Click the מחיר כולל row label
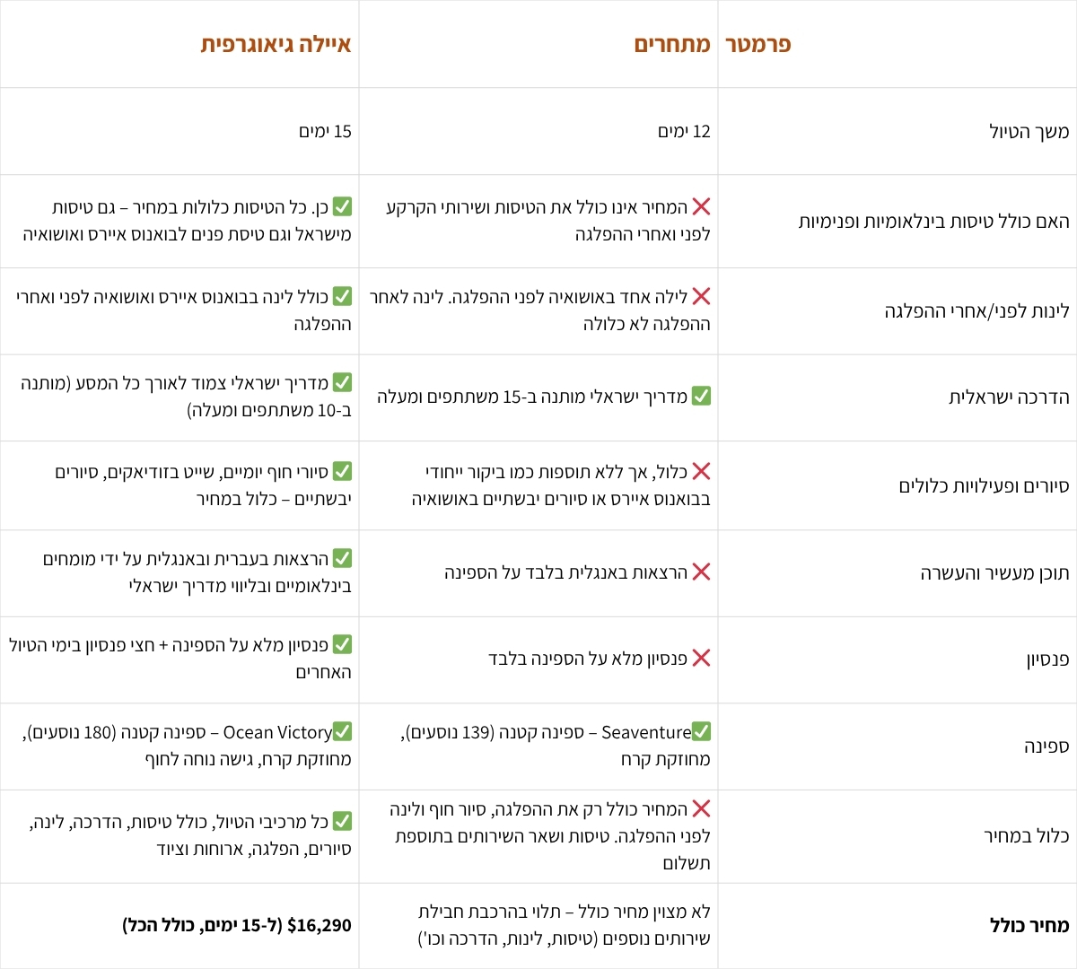 [x=1029, y=925]
